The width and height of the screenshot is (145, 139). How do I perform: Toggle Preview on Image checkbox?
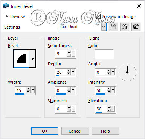(x=98, y=17)
